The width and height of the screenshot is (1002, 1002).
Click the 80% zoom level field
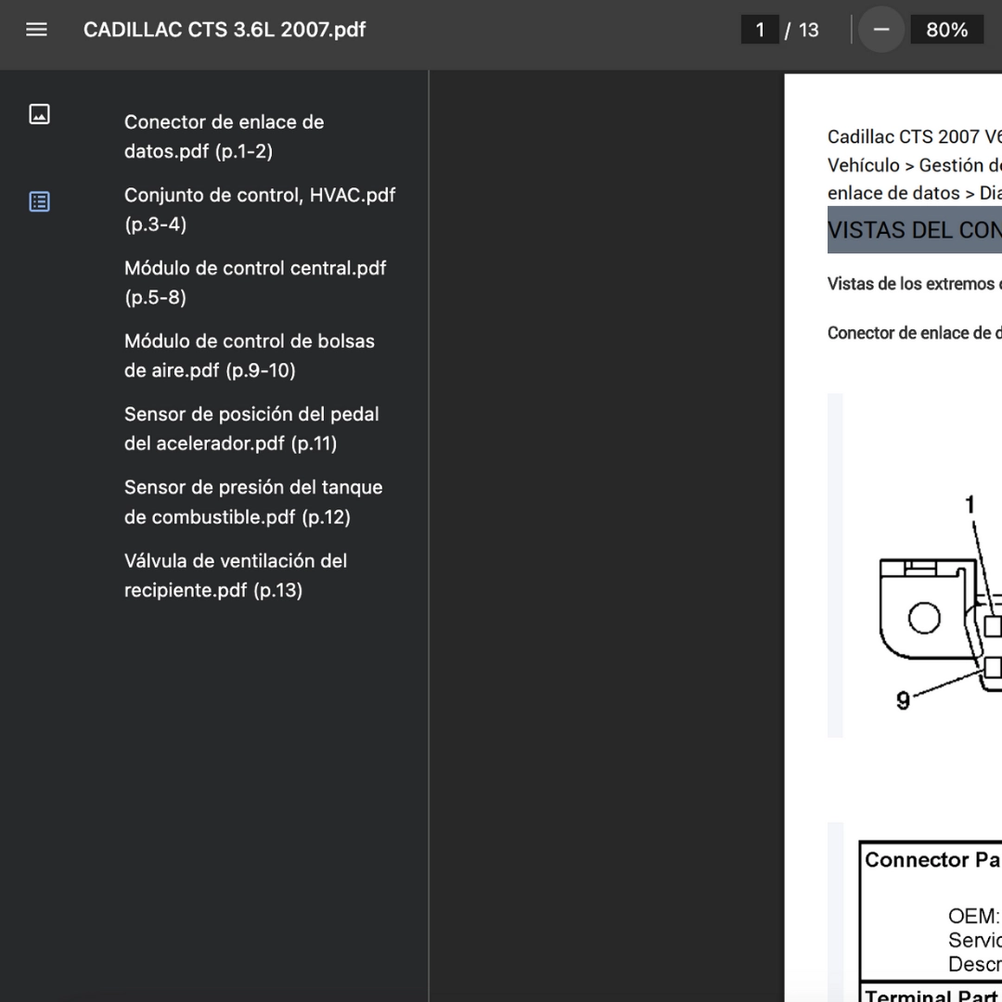[x=946, y=30]
